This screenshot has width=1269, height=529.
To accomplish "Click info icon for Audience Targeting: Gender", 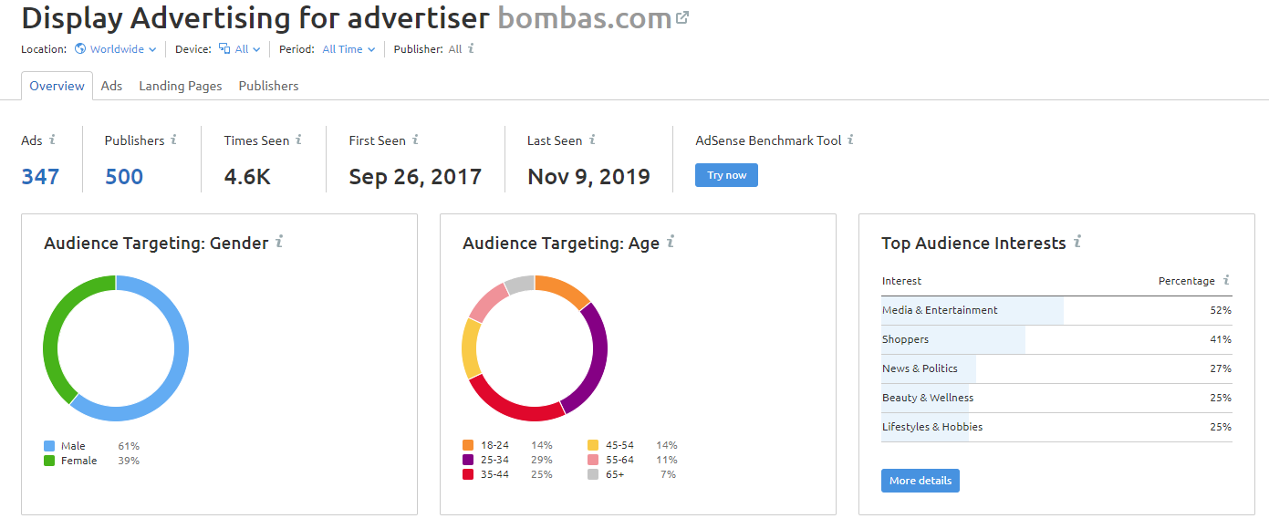I will point(279,242).
